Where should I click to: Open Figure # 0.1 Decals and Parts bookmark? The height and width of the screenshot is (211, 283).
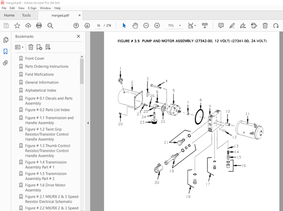pyautogui.click(x=49, y=101)
